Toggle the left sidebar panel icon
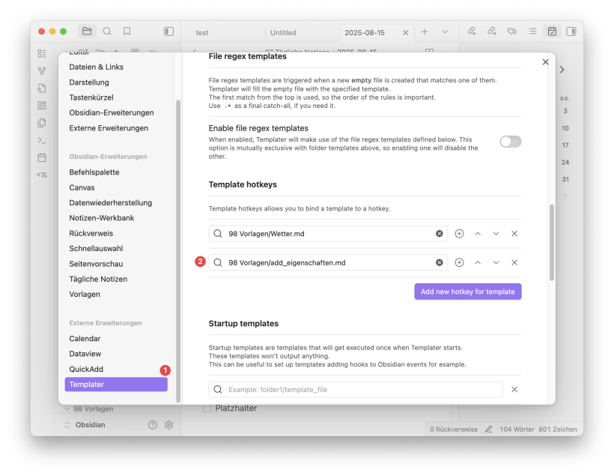 168,31
